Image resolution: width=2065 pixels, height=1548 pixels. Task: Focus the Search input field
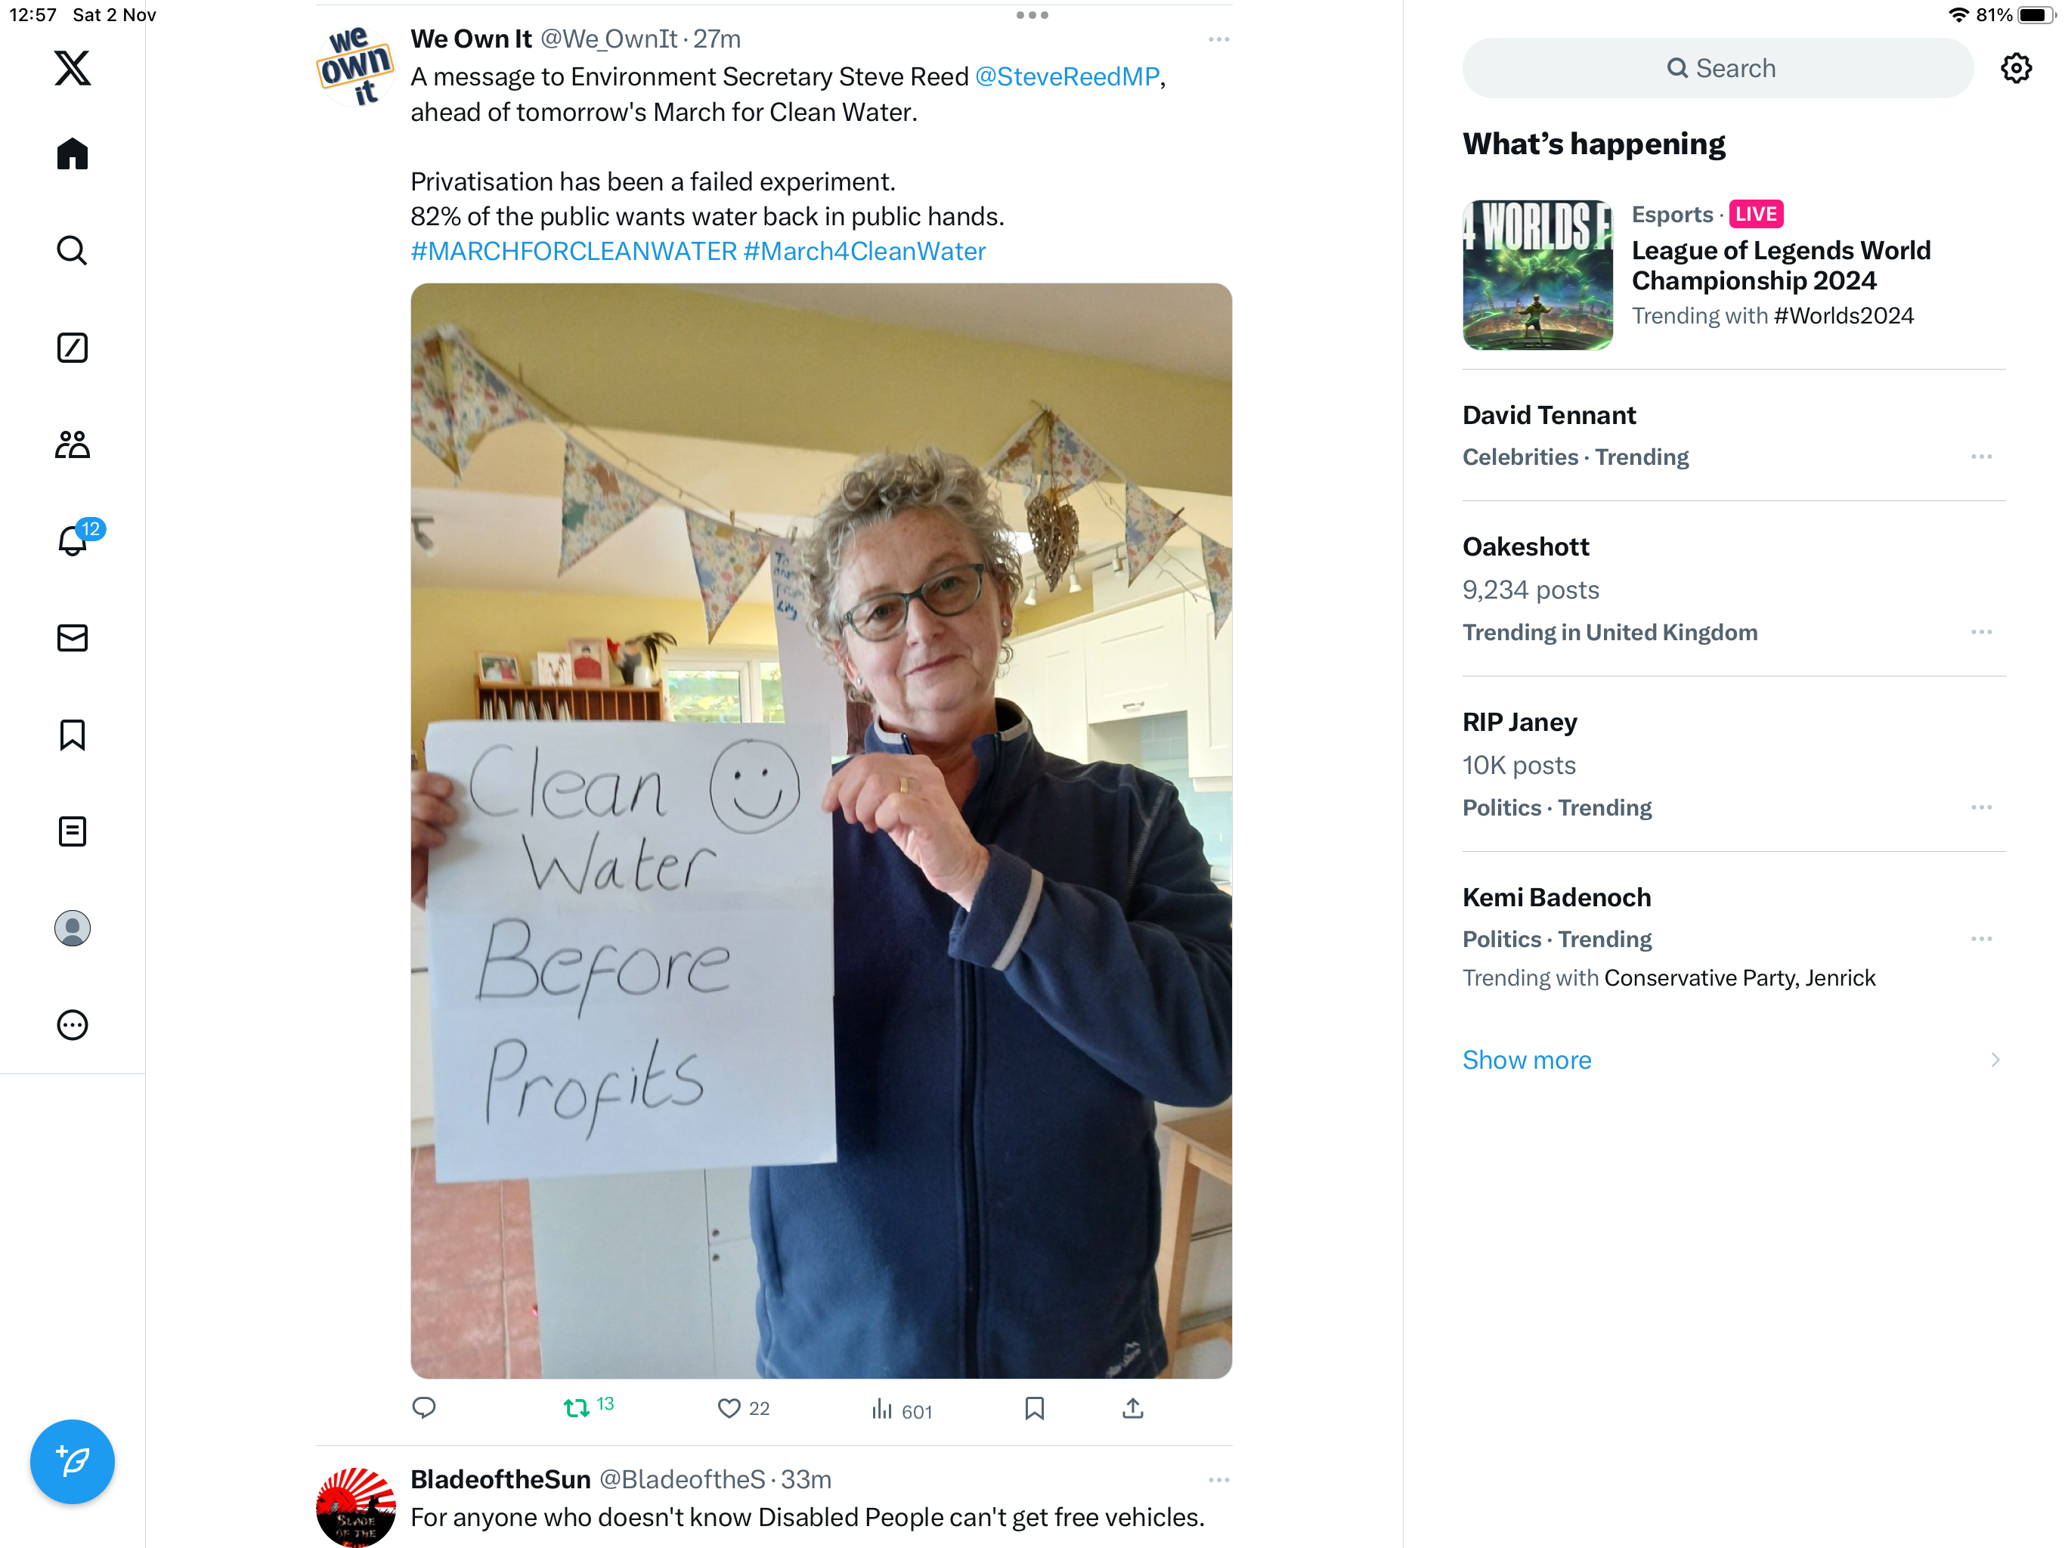point(1718,68)
